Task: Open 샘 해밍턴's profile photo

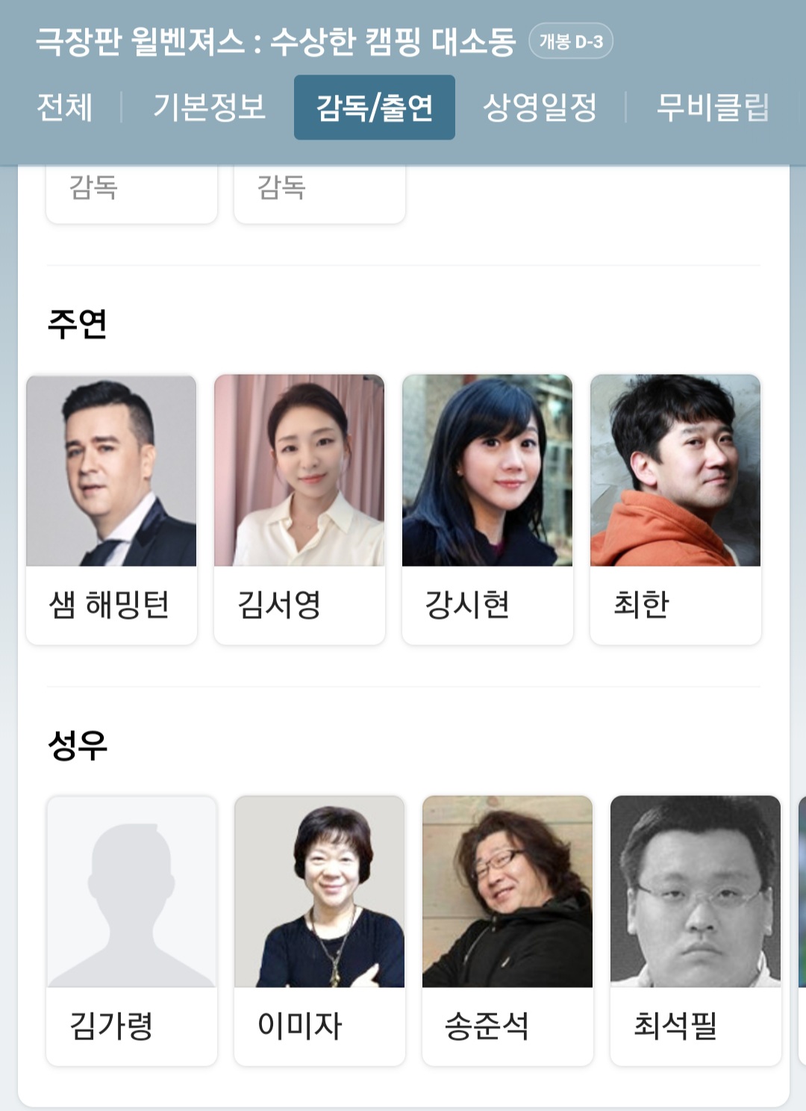Action: click(x=111, y=470)
